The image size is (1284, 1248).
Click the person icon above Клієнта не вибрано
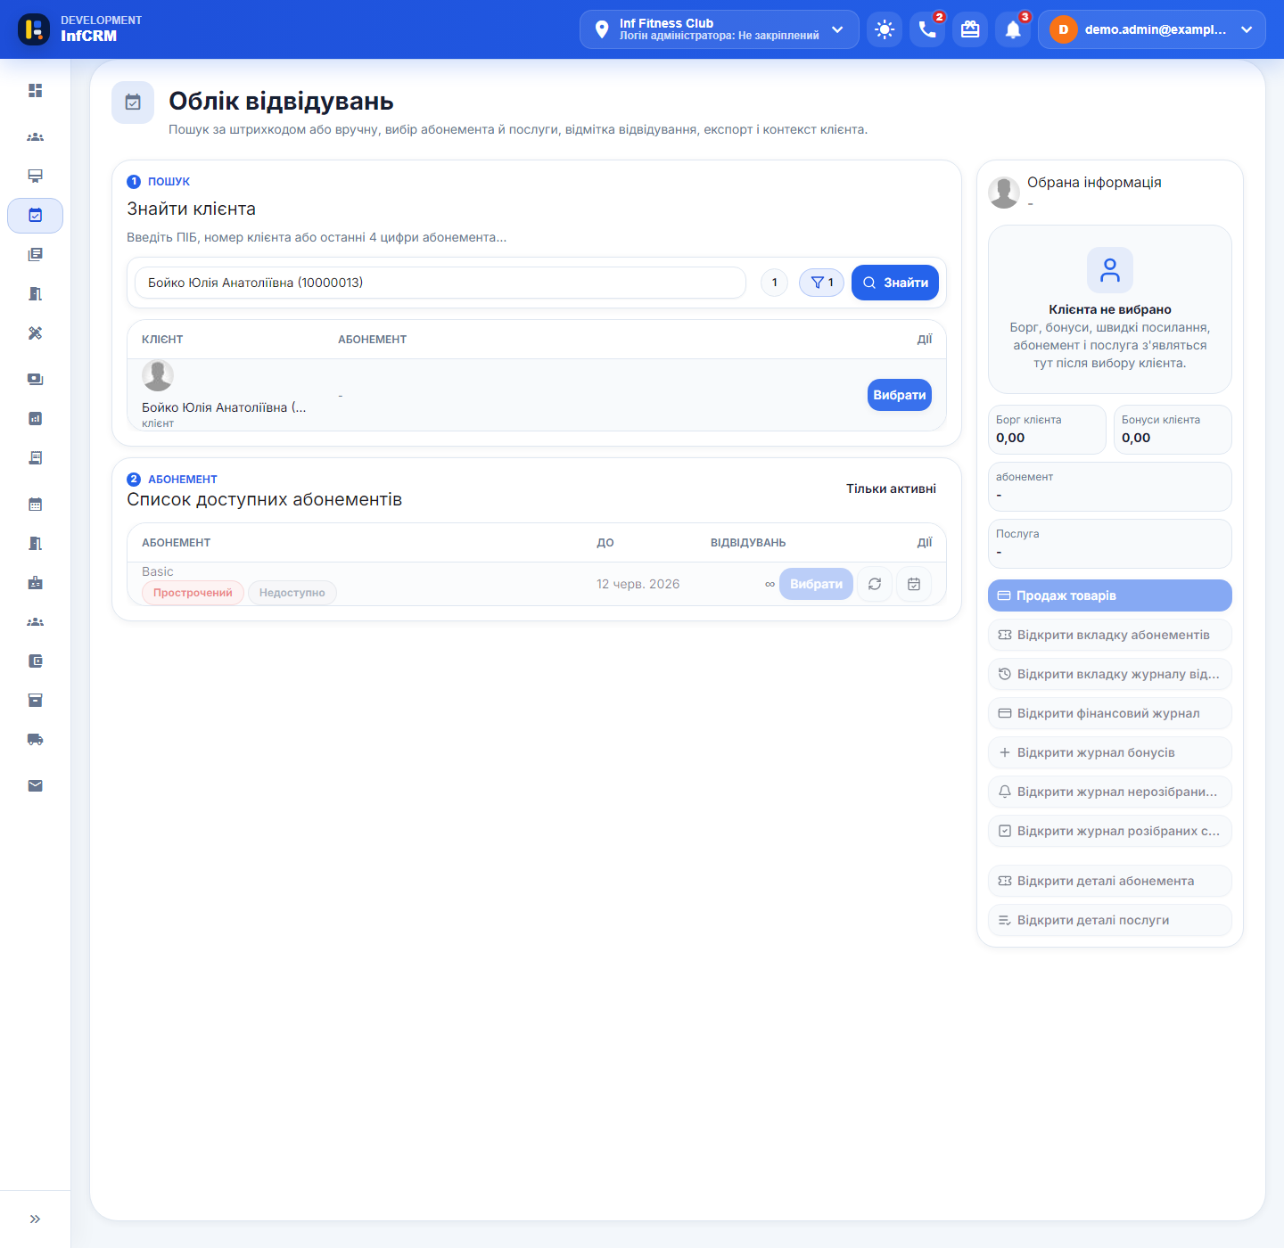tap(1110, 270)
